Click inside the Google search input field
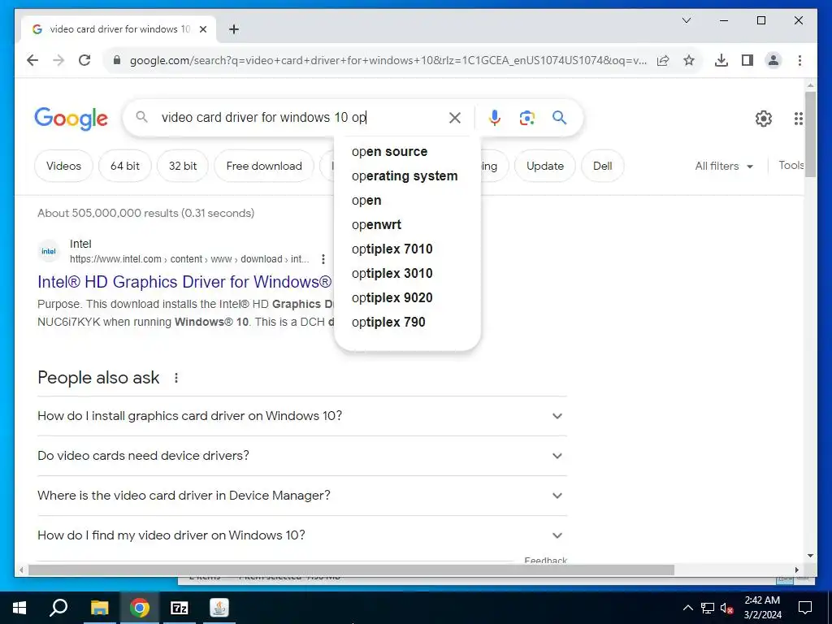The height and width of the screenshot is (624, 832). pos(301,117)
